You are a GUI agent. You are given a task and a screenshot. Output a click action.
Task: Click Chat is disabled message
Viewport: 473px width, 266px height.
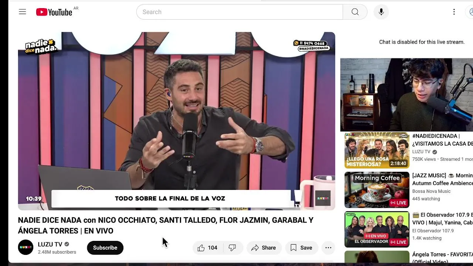(x=422, y=42)
